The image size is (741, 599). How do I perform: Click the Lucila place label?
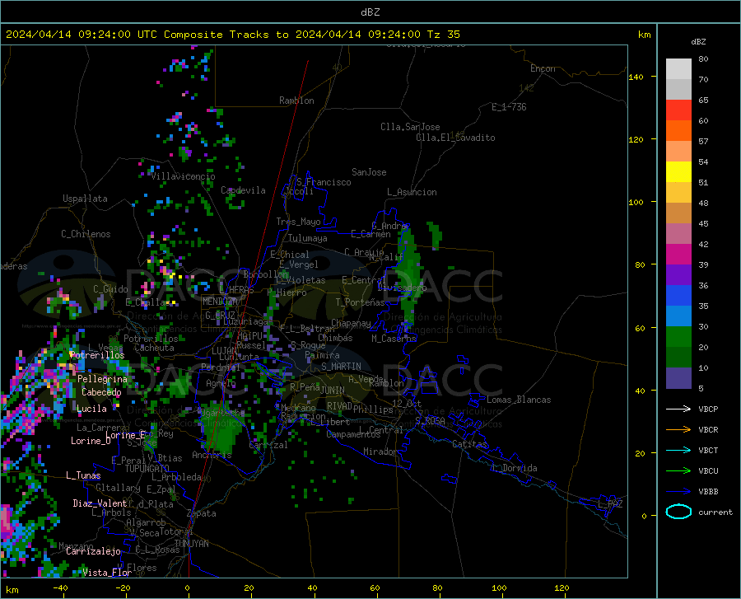pos(91,409)
